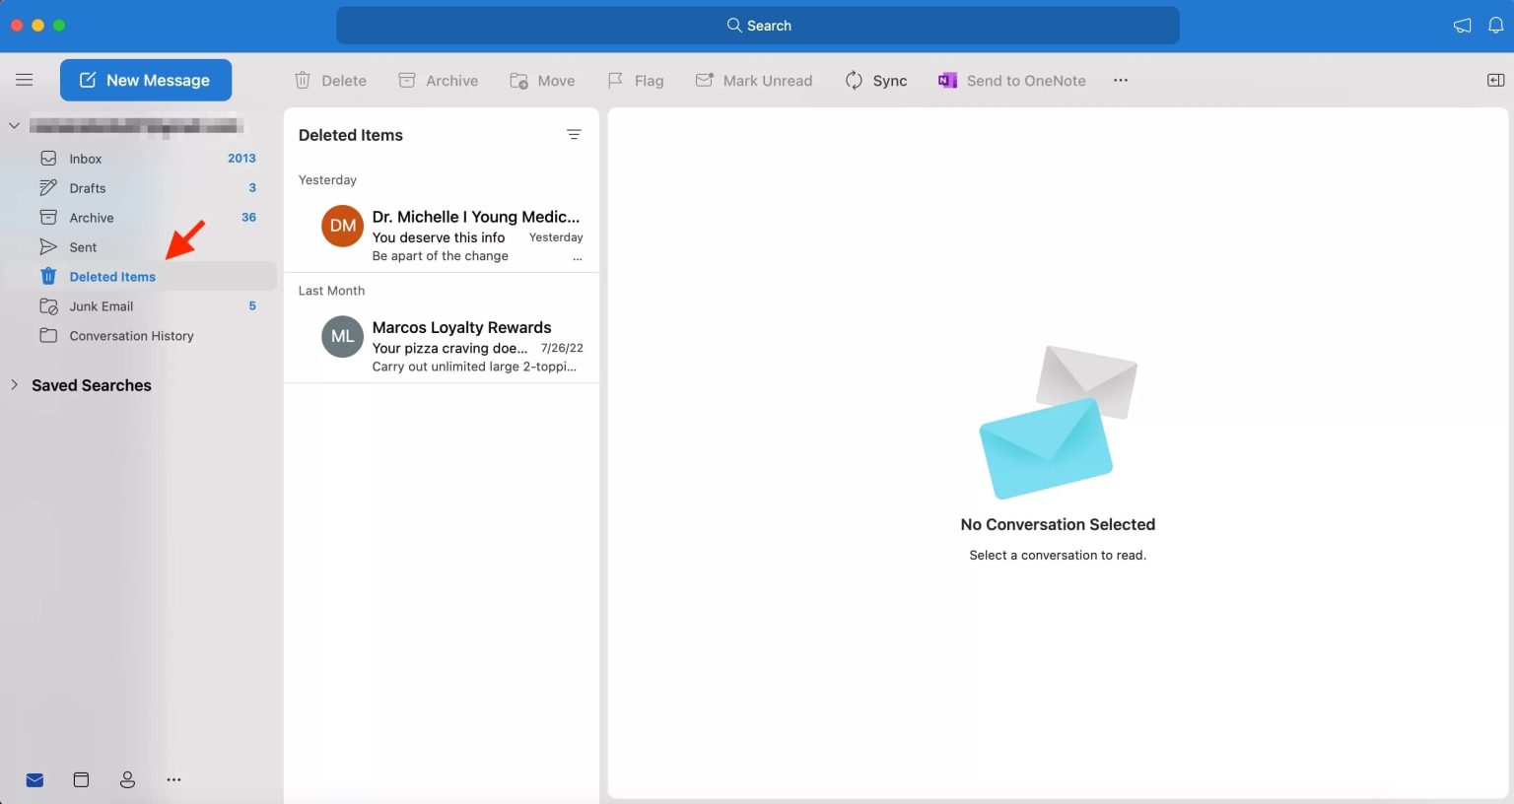This screenshot has width=1514, height=804.
Task: Toggle the reading pane layout icon
Action: [1494, 80]
